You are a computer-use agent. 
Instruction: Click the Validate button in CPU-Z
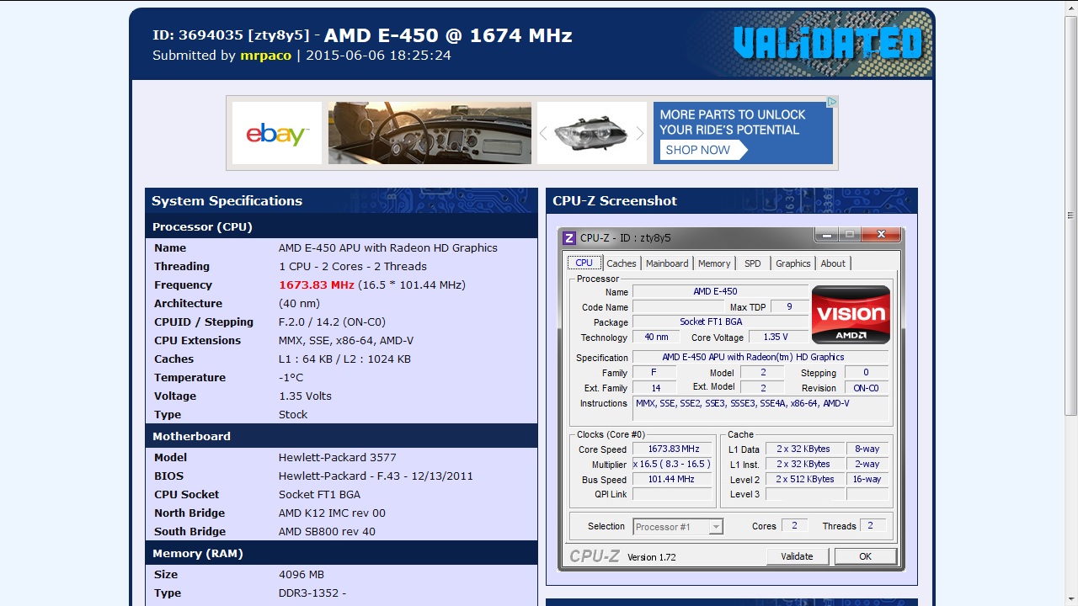[797, 556]
